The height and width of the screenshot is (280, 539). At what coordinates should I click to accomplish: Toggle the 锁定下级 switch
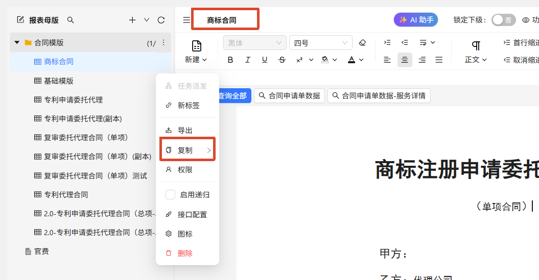504,20
